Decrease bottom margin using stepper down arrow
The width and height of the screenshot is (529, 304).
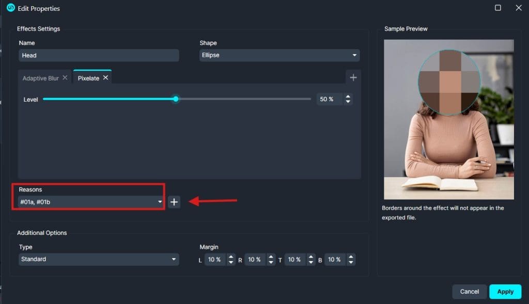[x=351, y=262]
